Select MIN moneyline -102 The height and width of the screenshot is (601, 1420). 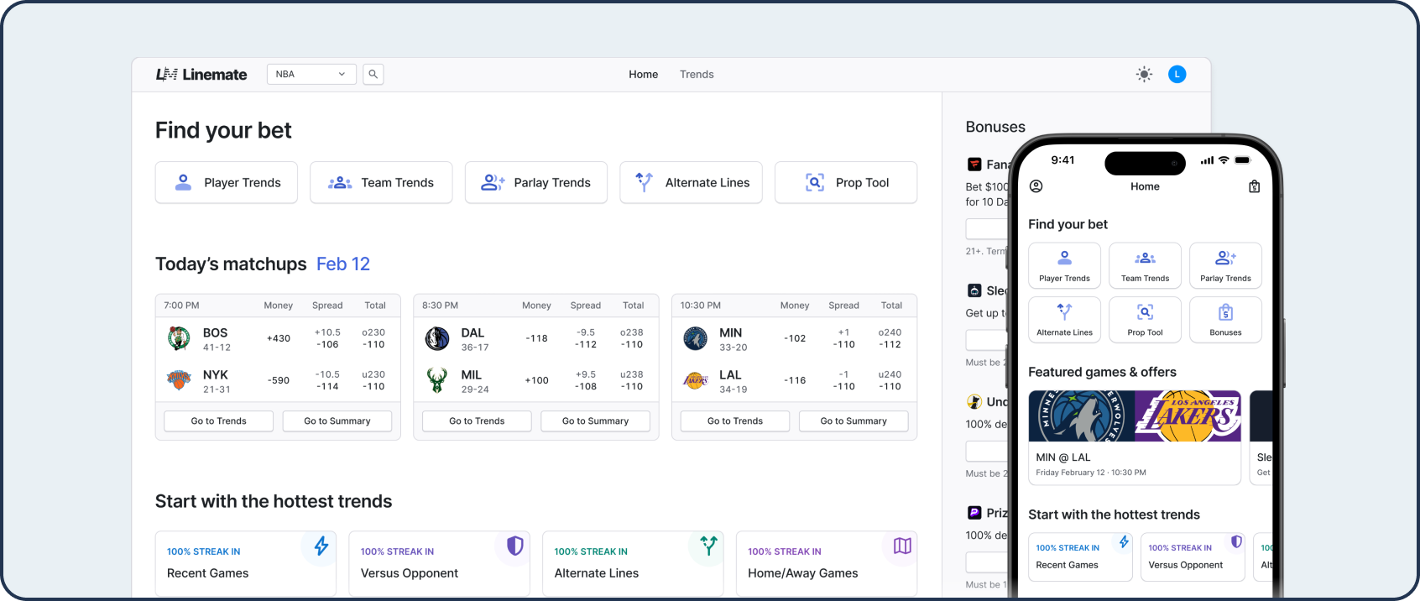point(795,338)
